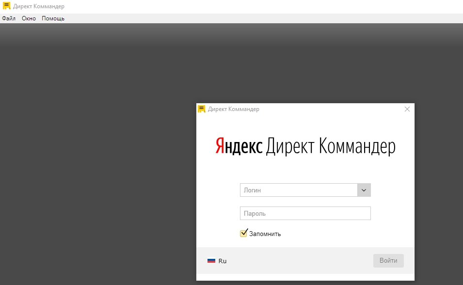The height and width of the screenshot is (285, 463).
Task: Click the Директ Коммандер icon in main title bar
Action: point(6,6)
